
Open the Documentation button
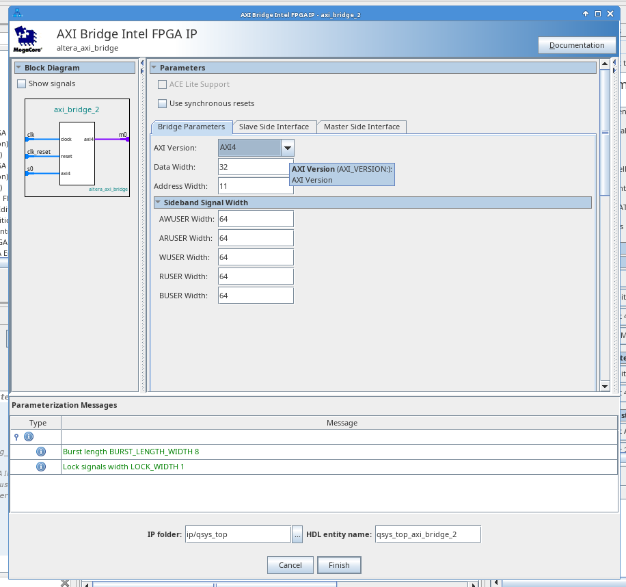[577, 45]
